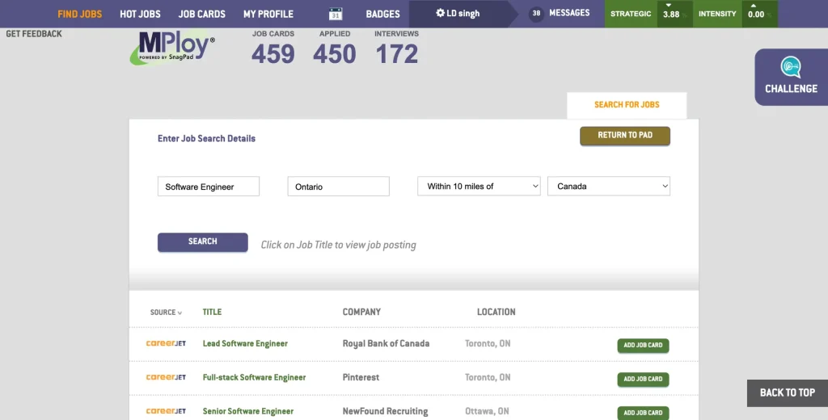Open the Canada country dropdown
Screen dimensions: 828x420
pyautogui.click(x=609, y=187)
